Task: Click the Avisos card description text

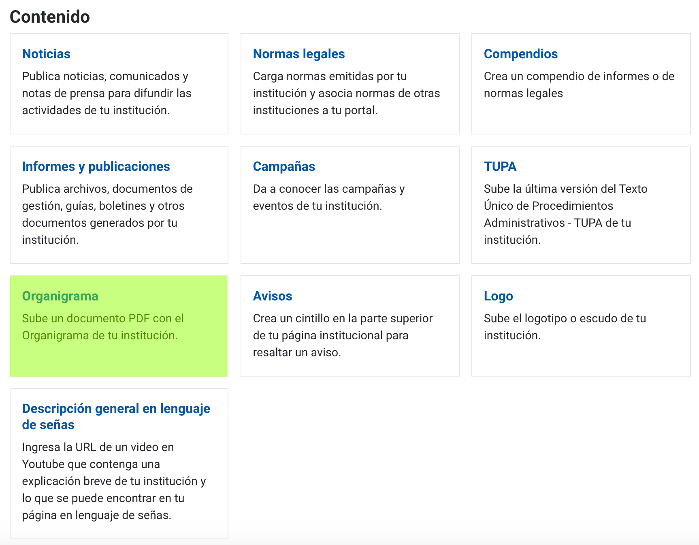Action: point(343,335)
